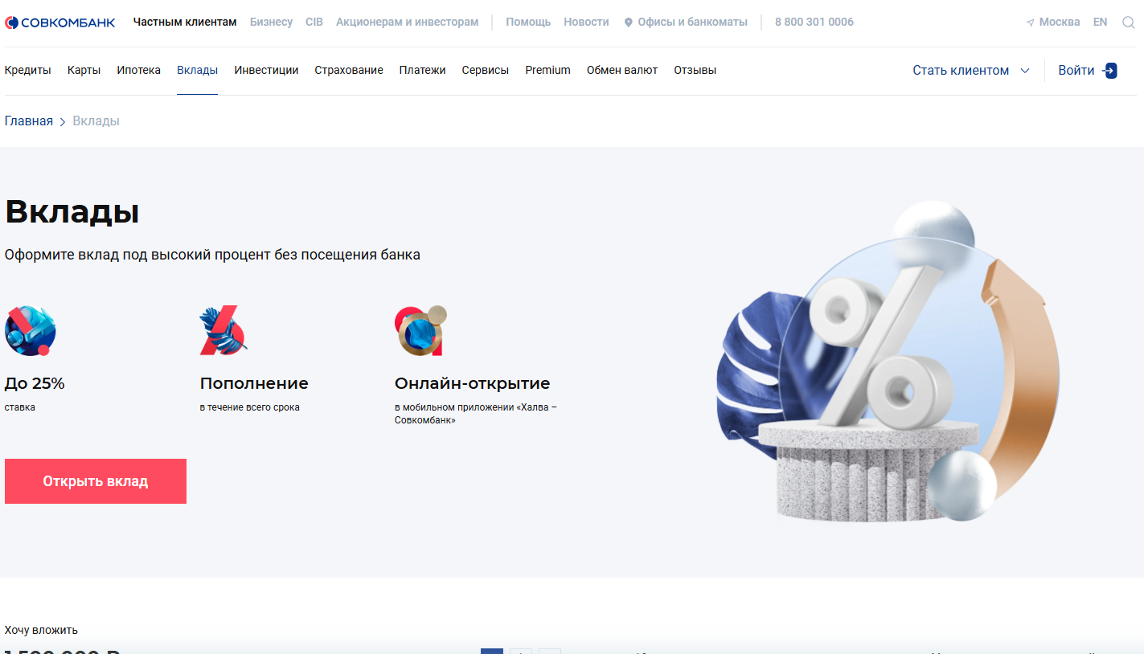Click the Sovcombank logo
Image resolution: width=1144 pixels, height=654 pixels.
click(60, 22)
